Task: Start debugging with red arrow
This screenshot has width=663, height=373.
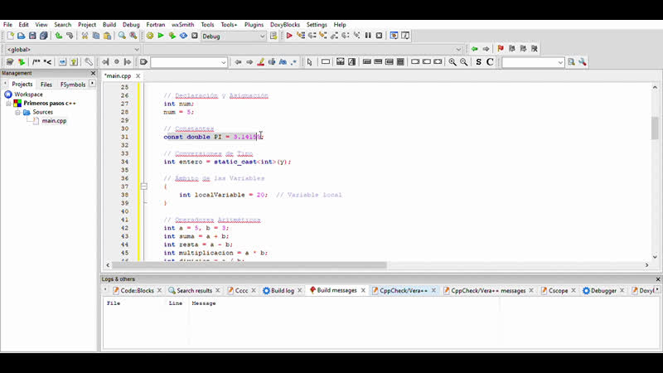Action: pos(289,36)
